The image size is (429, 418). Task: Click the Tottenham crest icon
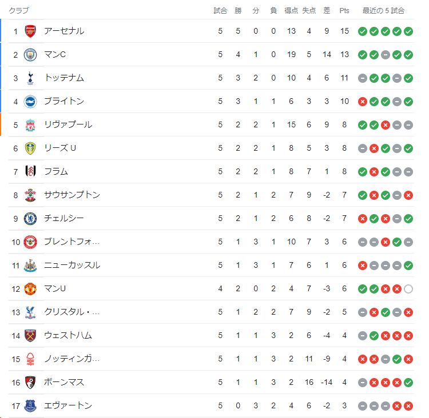30,78
